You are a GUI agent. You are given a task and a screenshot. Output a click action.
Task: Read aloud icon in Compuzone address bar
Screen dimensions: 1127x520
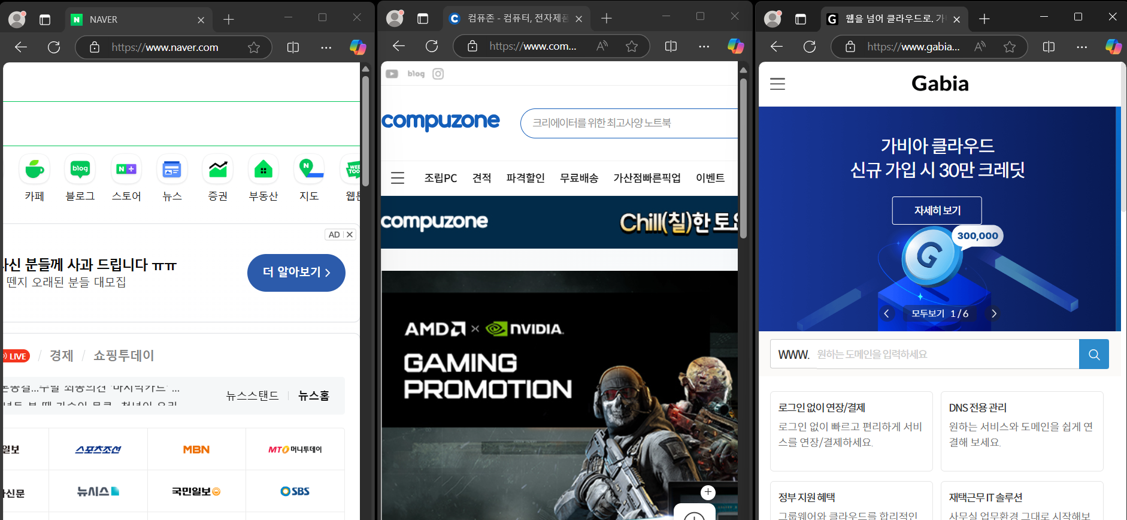[x=602, y=46]
